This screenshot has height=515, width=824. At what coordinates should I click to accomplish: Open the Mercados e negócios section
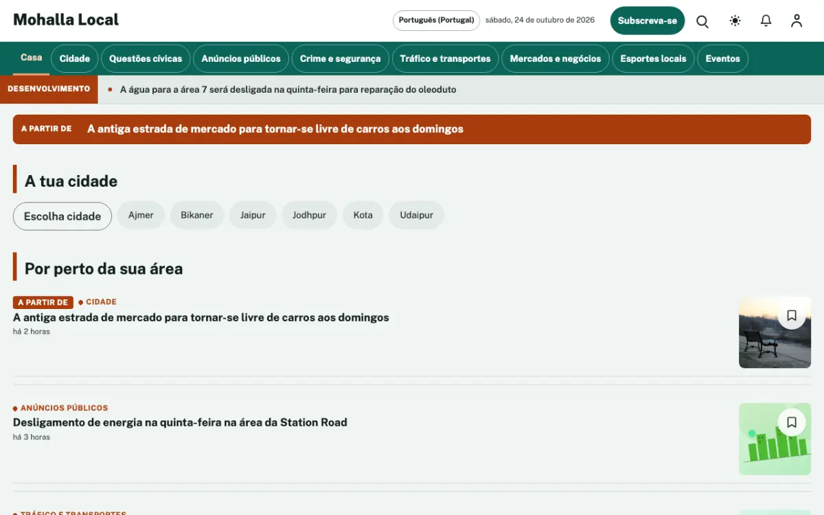tap(556, 59)
